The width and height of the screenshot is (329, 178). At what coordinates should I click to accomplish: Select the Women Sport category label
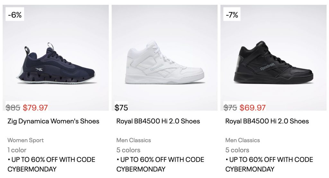[25, 140]
